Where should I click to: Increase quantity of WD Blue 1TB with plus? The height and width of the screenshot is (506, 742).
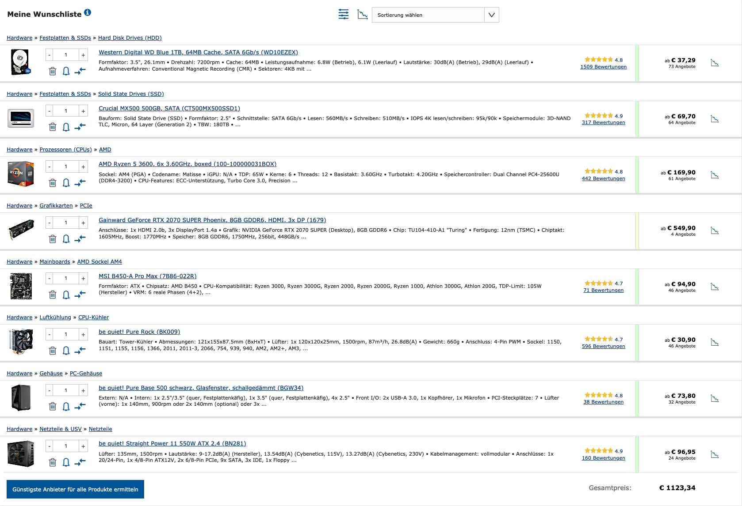point(83,55)
